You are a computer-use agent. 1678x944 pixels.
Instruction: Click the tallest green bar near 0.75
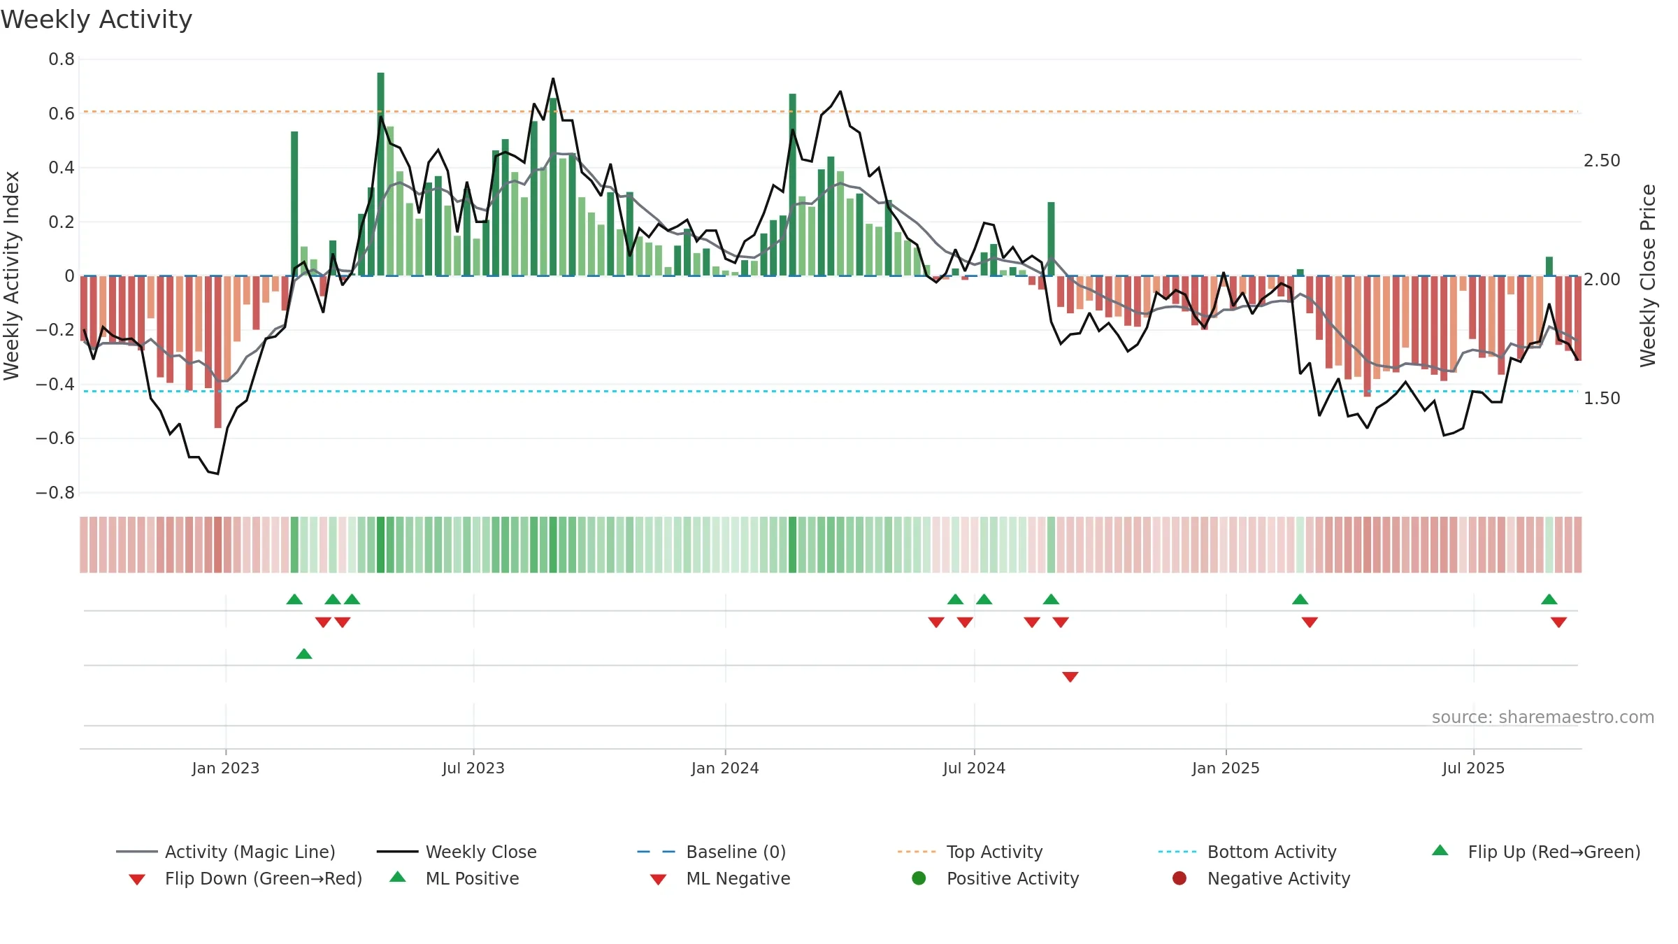click(381, 174)
